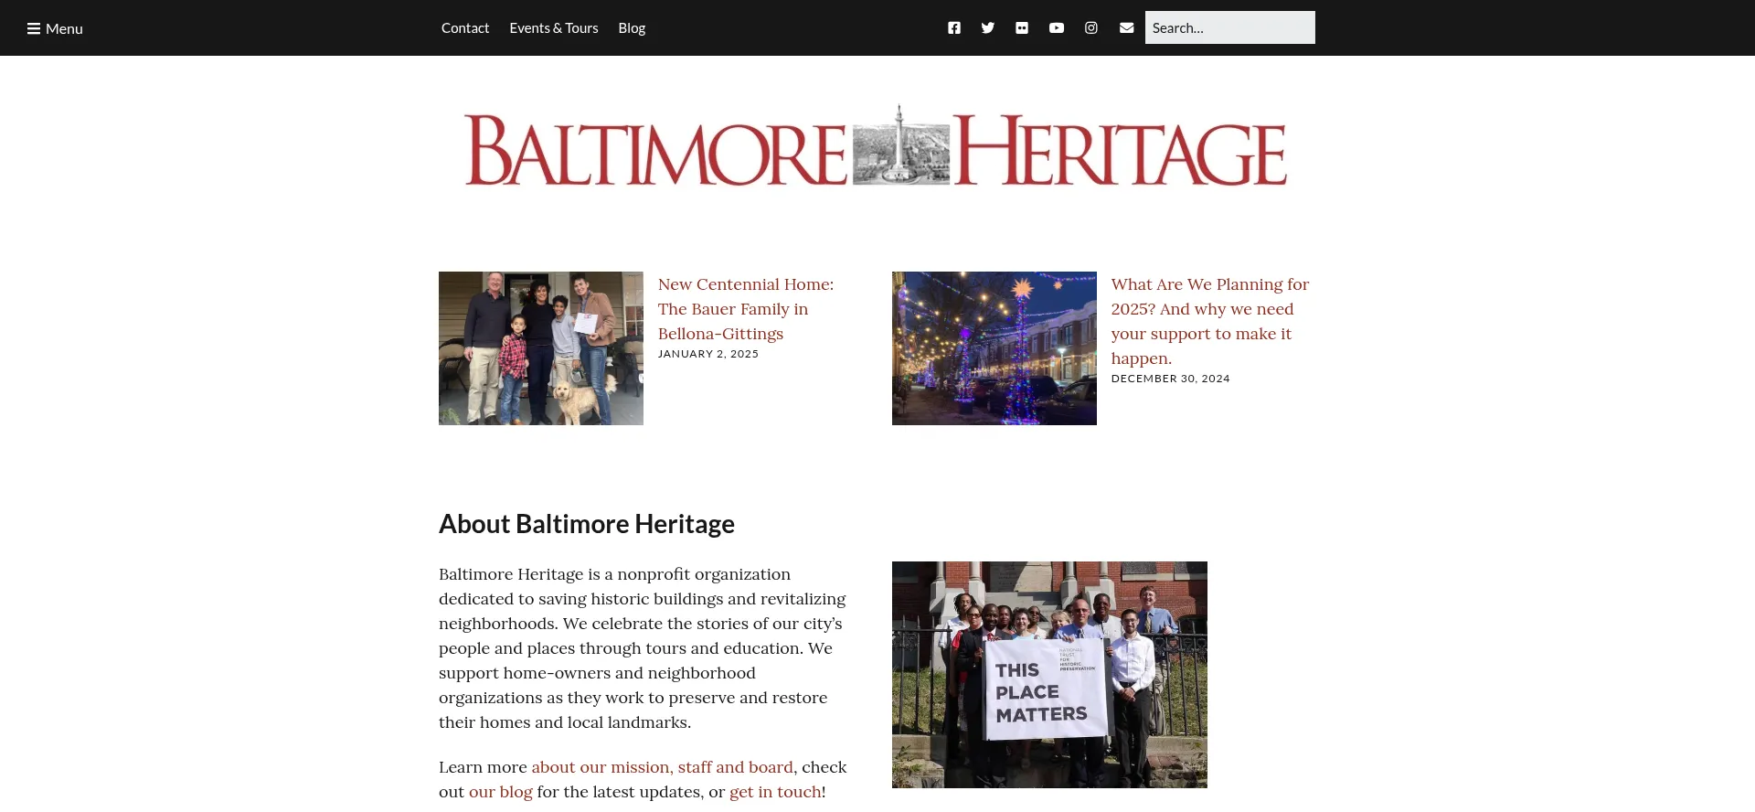
Task: Open the YouTube channel icon
Action: pyautogui.click(x=1057, y=28)
